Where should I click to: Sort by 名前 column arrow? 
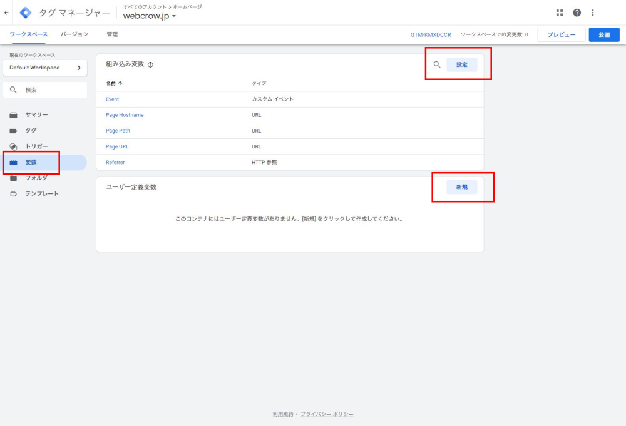(120, 83)
